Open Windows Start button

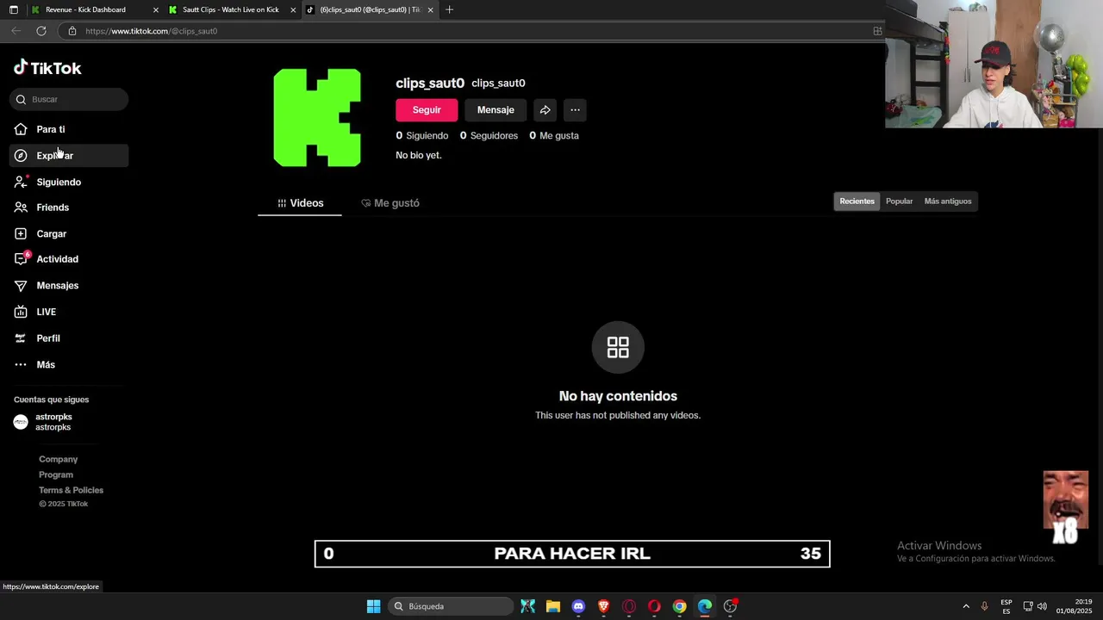point(373,606)
